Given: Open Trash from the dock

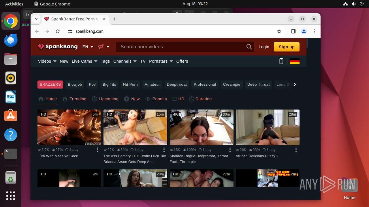Looking at the screenshot, I should pyautogui.click(x=11, y=178).
